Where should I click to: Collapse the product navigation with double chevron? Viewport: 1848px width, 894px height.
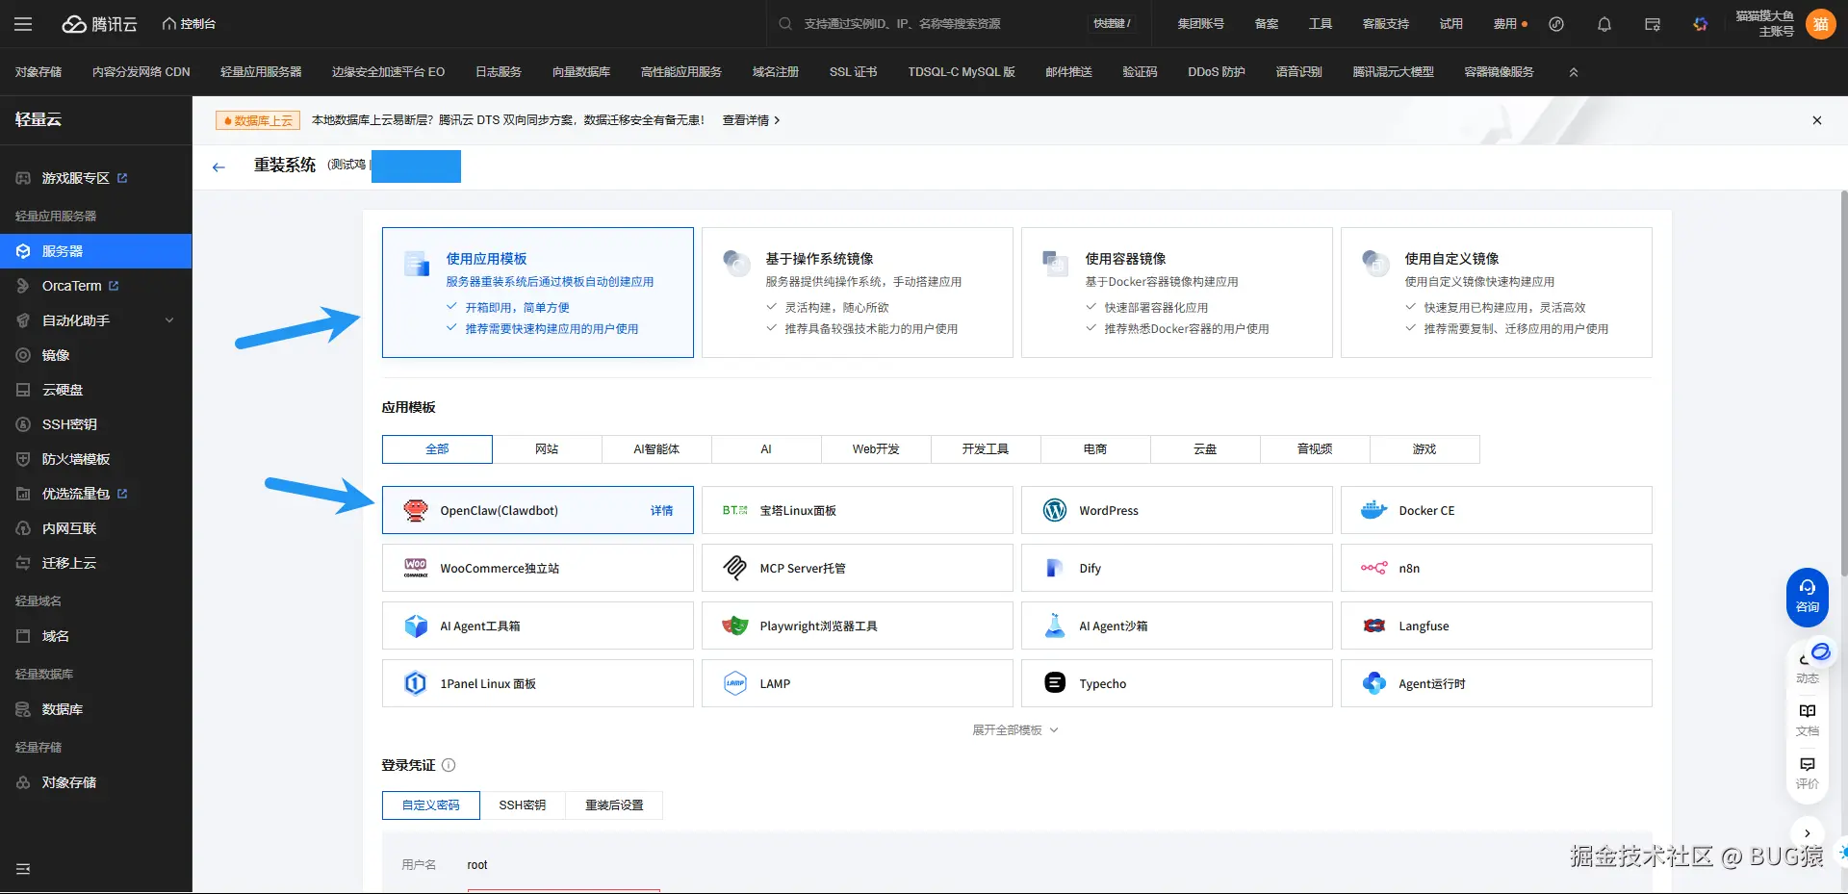click(x=1573, y=71)
